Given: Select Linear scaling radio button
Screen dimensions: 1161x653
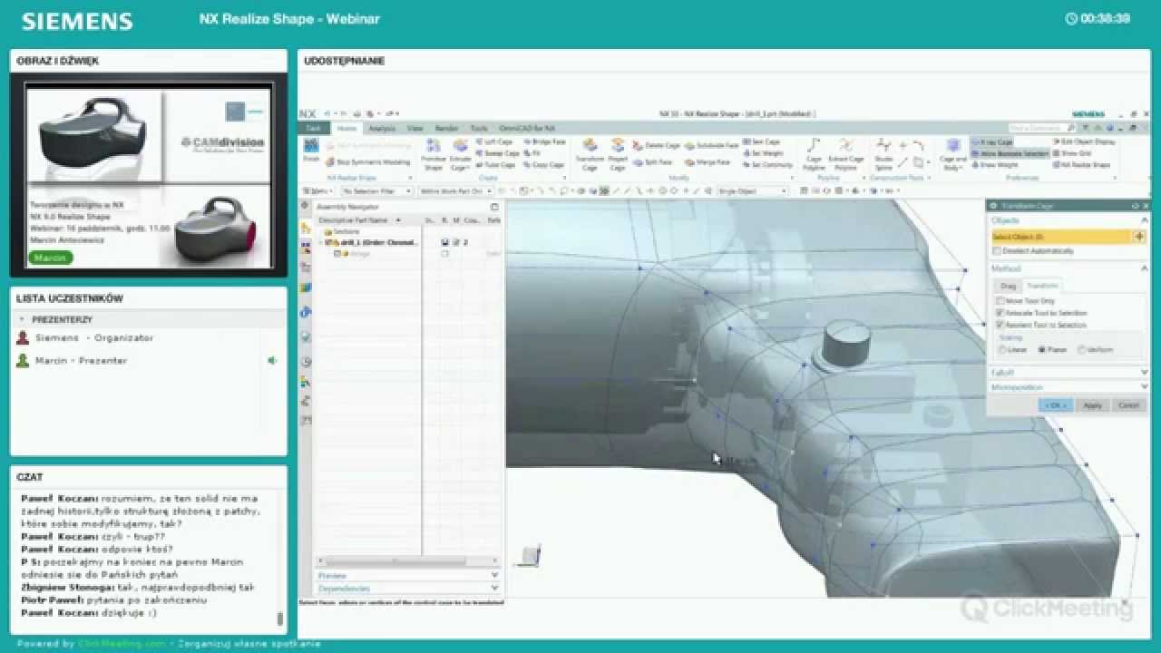Looking at the screenshot, I should pos(1001,349).
